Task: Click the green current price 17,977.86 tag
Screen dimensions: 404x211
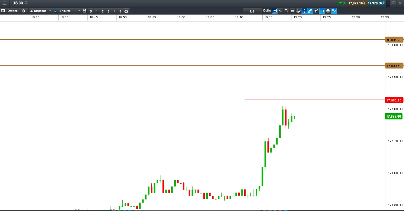Action: pyautogui.click(x=394, y=116)
